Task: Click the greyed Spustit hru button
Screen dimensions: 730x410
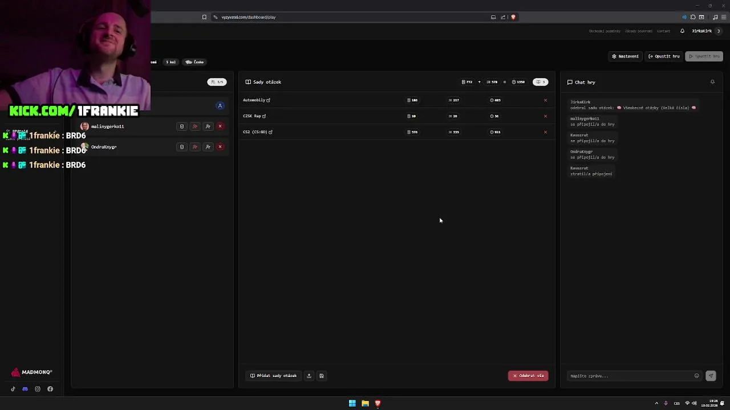Action: tap(705, 56)
